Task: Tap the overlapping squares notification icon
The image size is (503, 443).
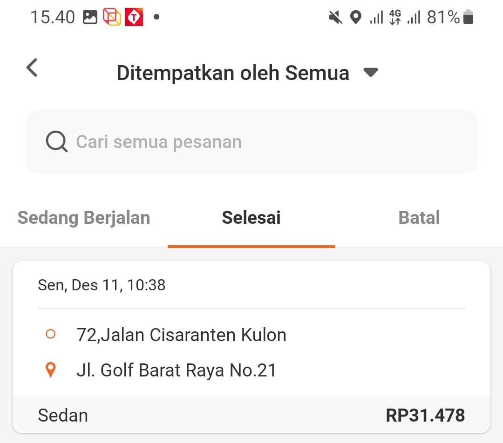Action: coord(112,18)
